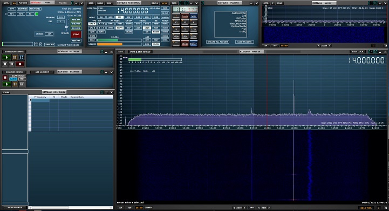Select DXCluster in the plugins list
The image size is (389, 211).
coord(241,18)
